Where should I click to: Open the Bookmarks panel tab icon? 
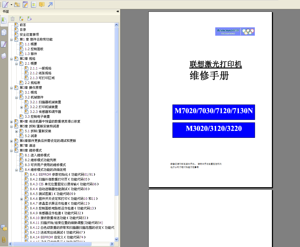tap(4, 21)
